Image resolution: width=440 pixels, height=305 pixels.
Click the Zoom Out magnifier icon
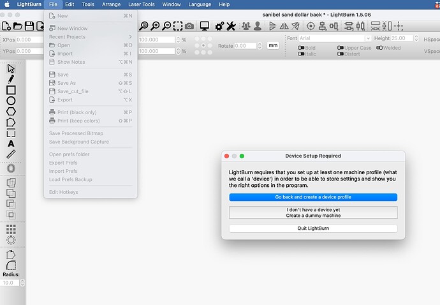[166, 26]
